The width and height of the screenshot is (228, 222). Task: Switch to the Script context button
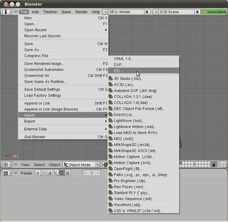[x=44, y=173]
